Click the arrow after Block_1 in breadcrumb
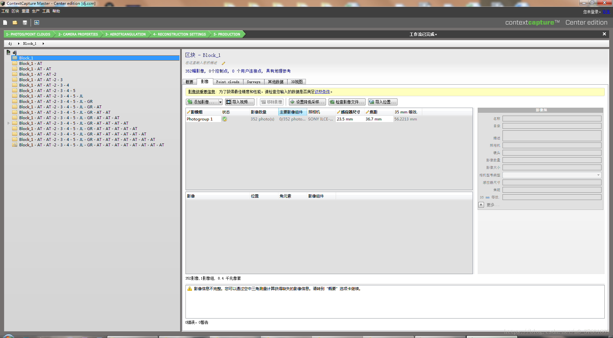 [43, 43]
